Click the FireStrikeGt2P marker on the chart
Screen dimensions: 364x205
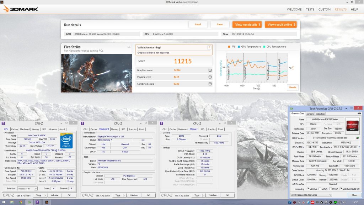[x=245, y=73]
